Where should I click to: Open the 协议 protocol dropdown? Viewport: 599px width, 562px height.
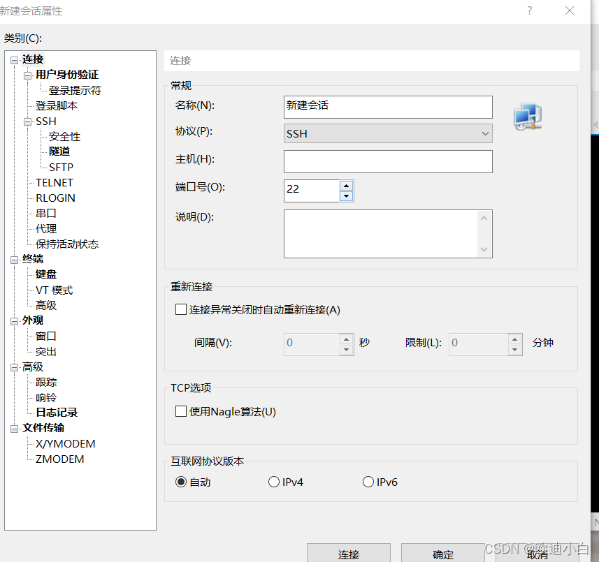tap(486, 133)
